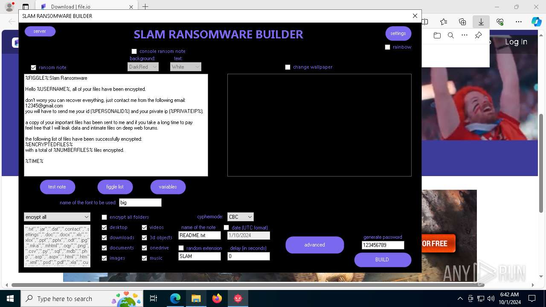Enable the rainbow checkbox
The width and height of the screenshot is (546, 307).
click(x=387, y=47)
